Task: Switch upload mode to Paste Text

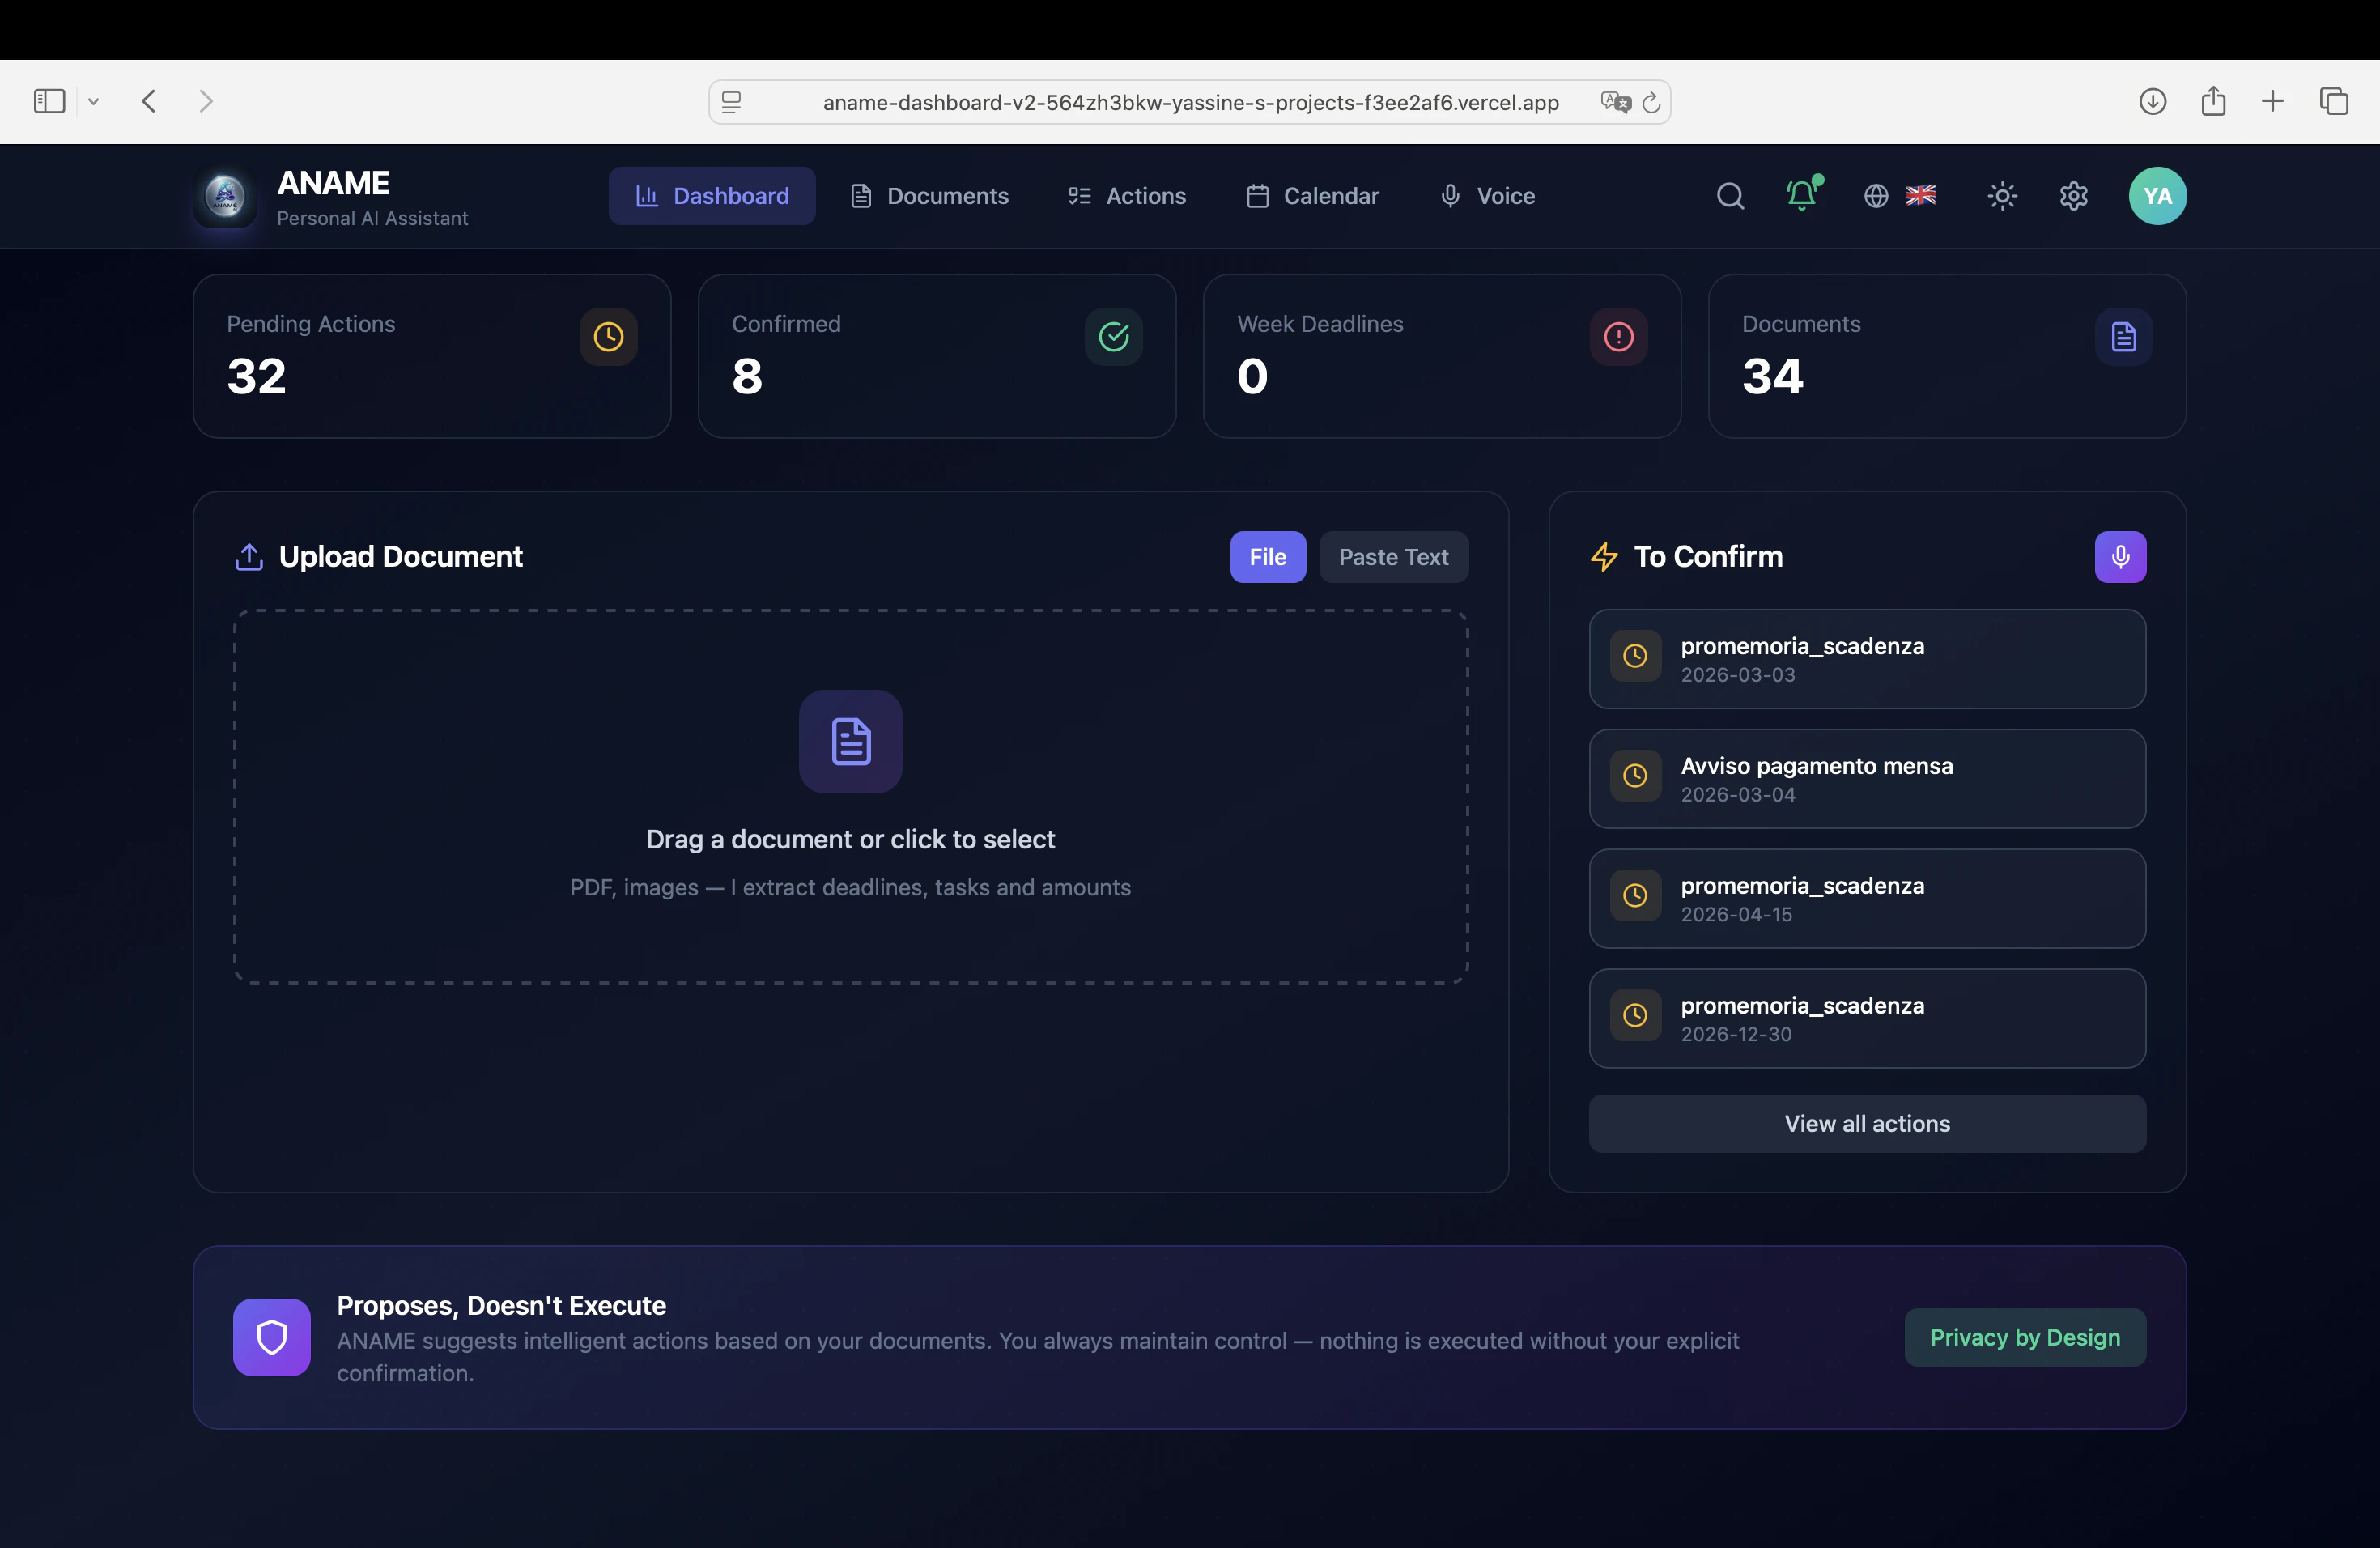Action: 1393,557
